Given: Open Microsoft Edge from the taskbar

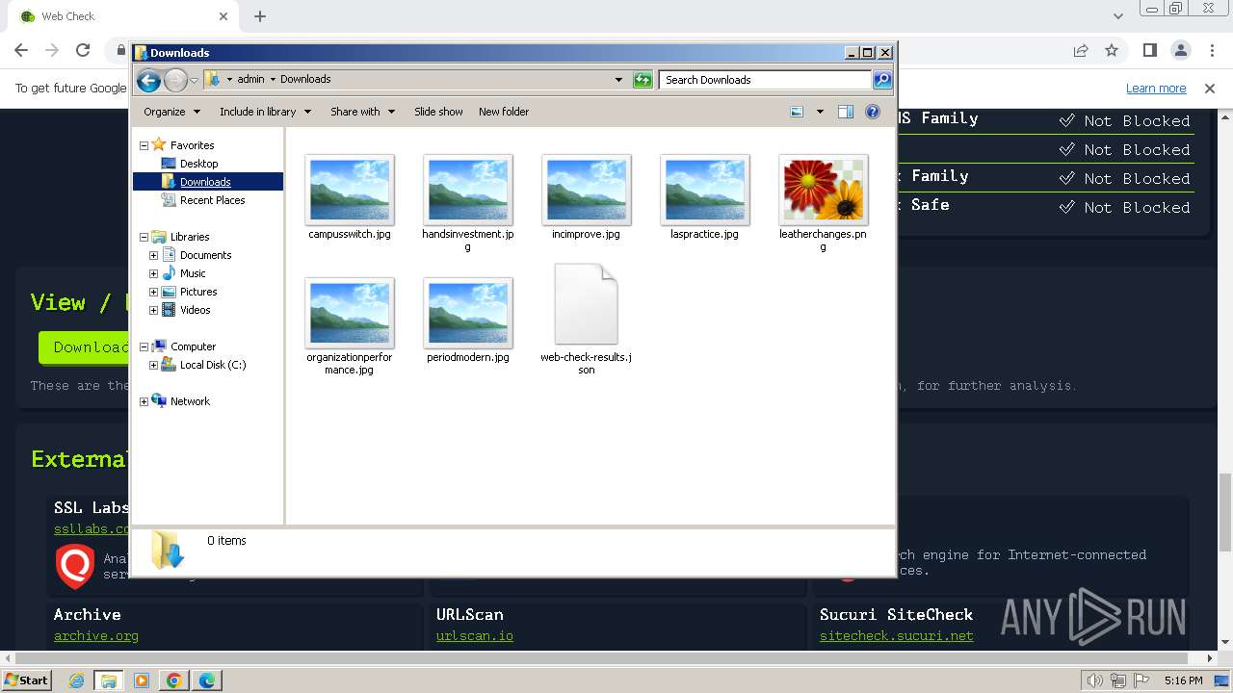Looking at the screenshot, I should point(207,680).
